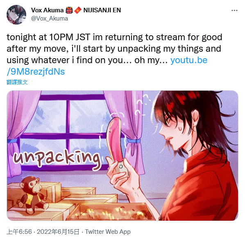Screen dimensions: 245x242
Task: Click the red envelope emoji beside the name
Action: click(x=78, y=10)
